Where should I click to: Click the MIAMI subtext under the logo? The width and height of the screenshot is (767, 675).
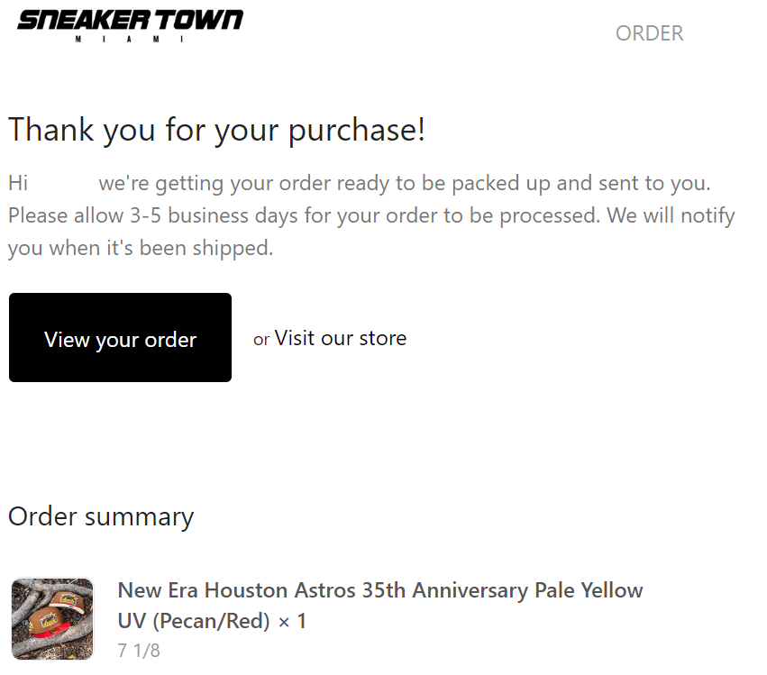(x=130, y=39)
